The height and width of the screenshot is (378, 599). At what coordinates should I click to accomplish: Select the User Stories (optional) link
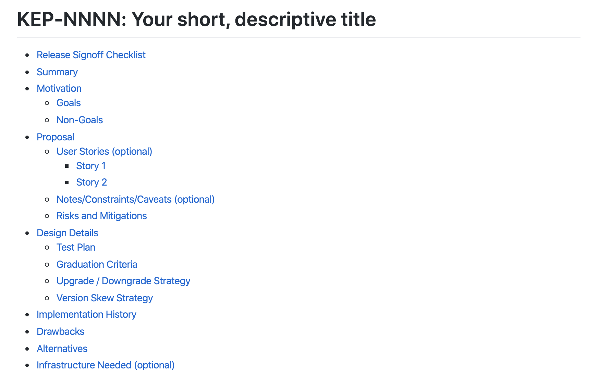point(104,151)
